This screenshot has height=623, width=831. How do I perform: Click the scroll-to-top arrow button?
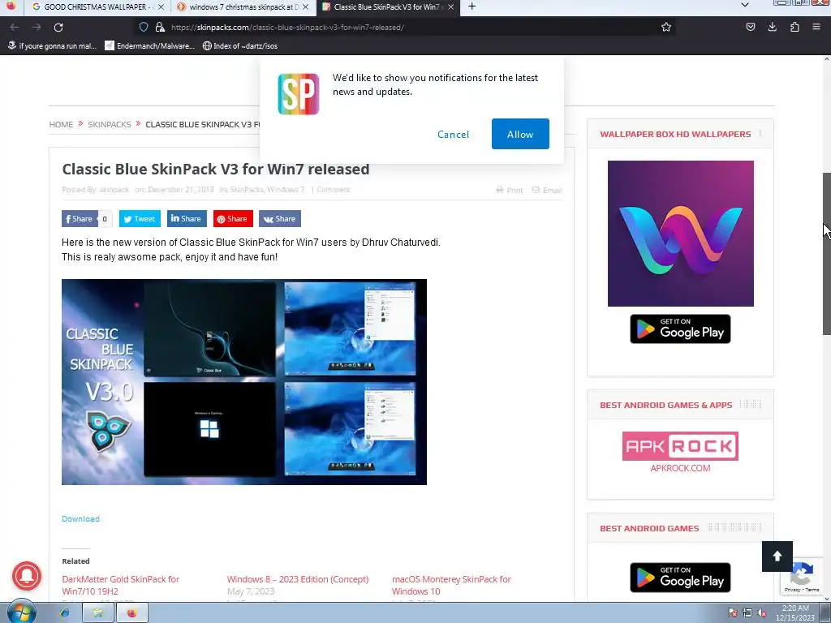point(777,556)
